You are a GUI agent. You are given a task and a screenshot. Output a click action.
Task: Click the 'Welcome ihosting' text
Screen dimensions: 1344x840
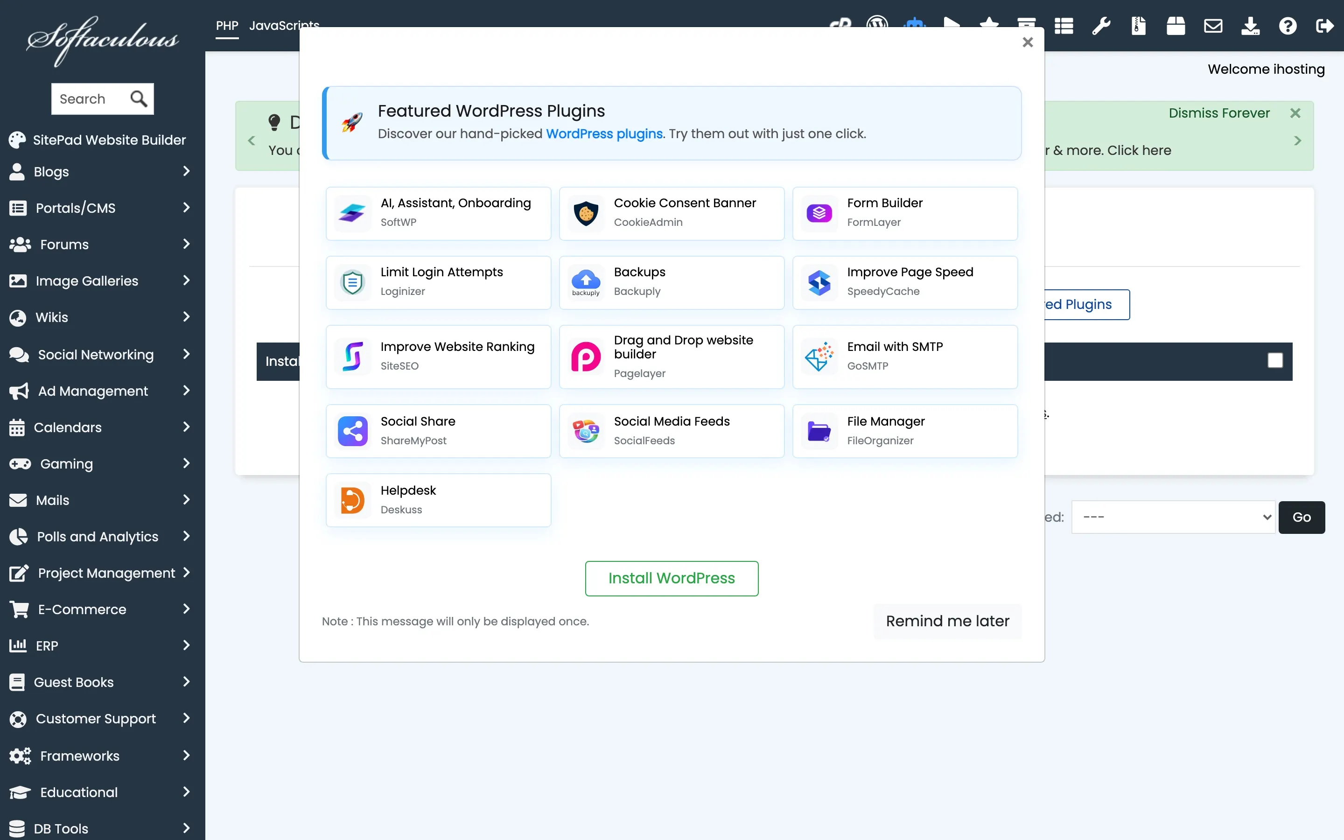[1266, 69]
